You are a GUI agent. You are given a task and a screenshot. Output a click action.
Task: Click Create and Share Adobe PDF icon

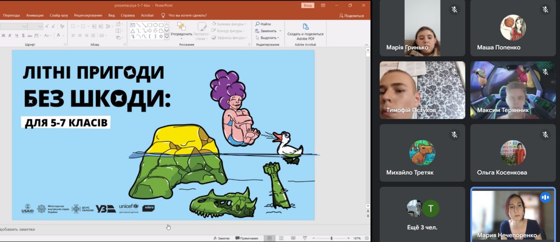pyautogui.click(x=305, y=27)
